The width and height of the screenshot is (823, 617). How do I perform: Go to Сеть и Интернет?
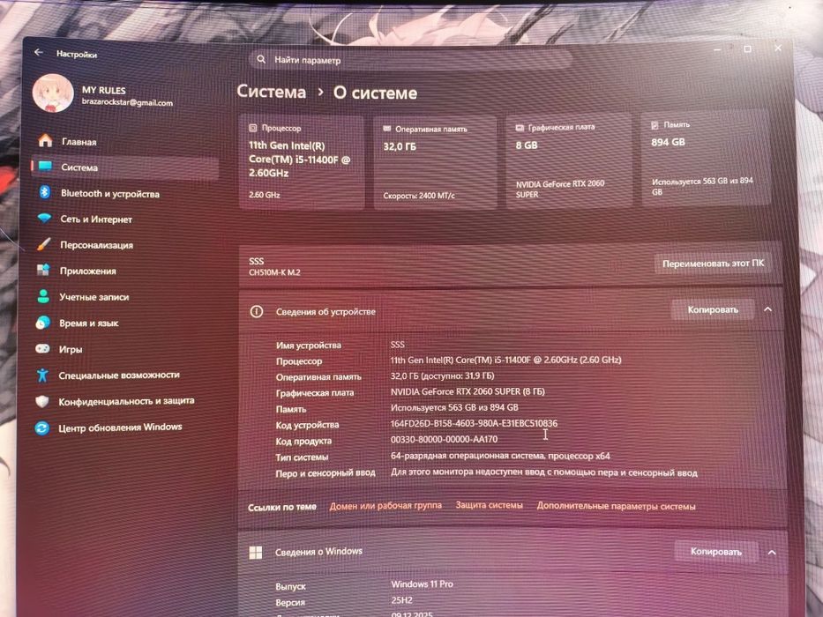pyautogui.click(x=125, y=219)
